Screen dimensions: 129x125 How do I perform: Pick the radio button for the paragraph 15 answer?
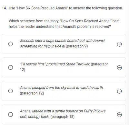pyautogui.click(x=11, y=114)
